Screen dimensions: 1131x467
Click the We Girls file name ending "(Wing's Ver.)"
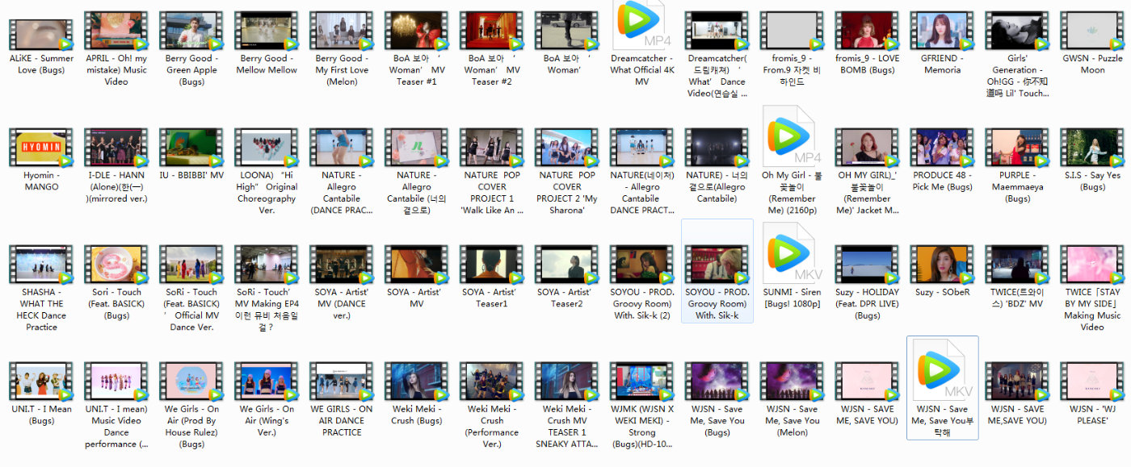(x=267, y=421)
